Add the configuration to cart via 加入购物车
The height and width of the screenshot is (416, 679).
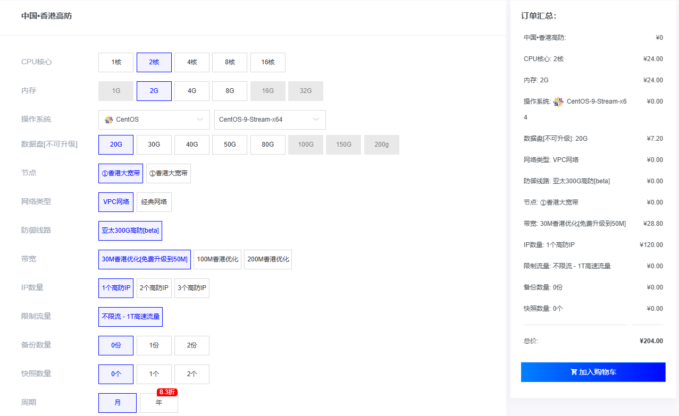coord(593,372)
